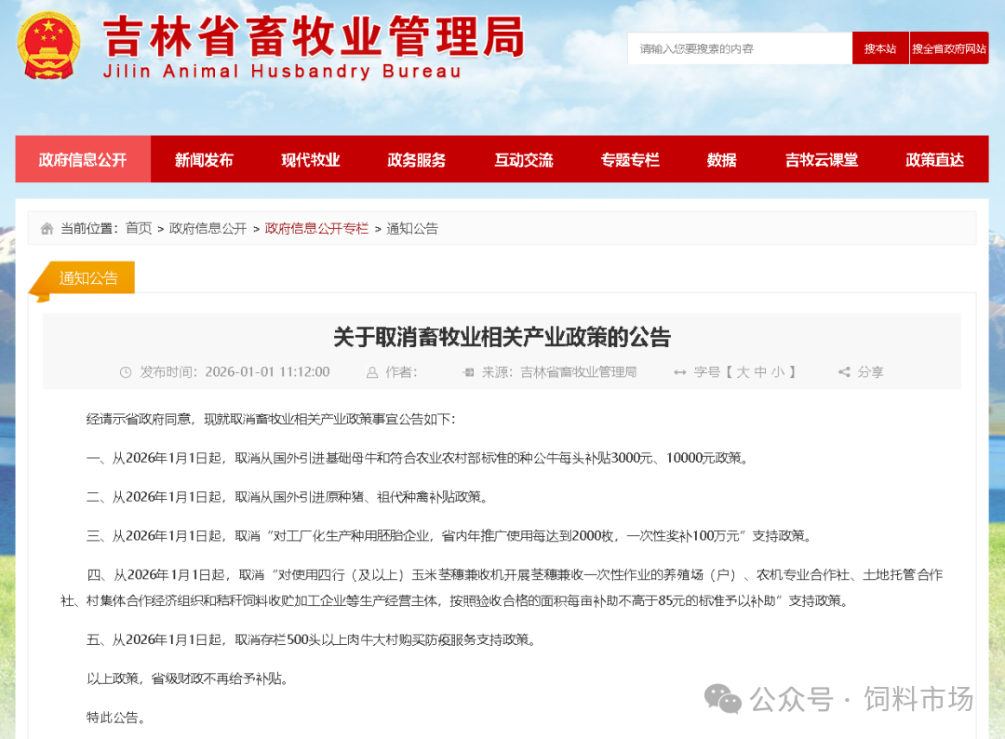Click the share icon beside 分享
The width and height of the screenshot is (1005, 739).
pos(843,371)
